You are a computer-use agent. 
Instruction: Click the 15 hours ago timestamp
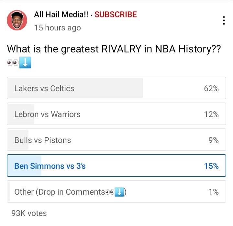coord(57,28)
